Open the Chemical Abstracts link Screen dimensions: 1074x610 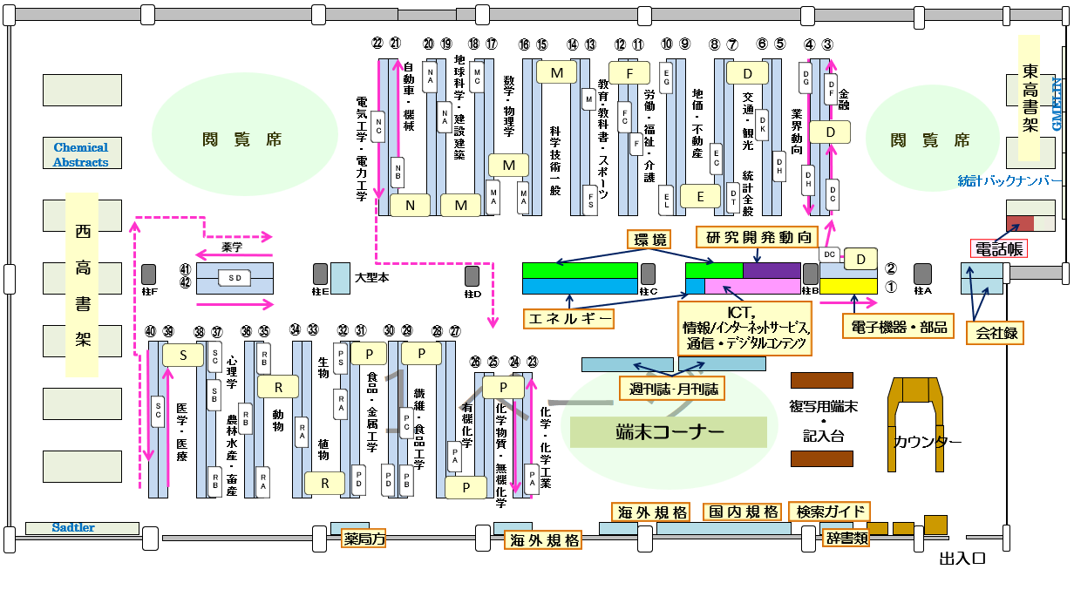tap(82, 152)
